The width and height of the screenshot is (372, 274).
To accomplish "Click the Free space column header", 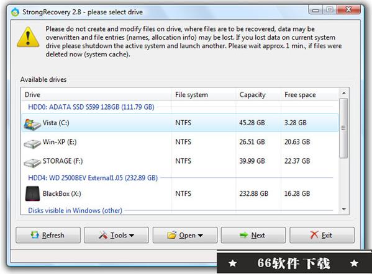I will [x=310, y=95].
